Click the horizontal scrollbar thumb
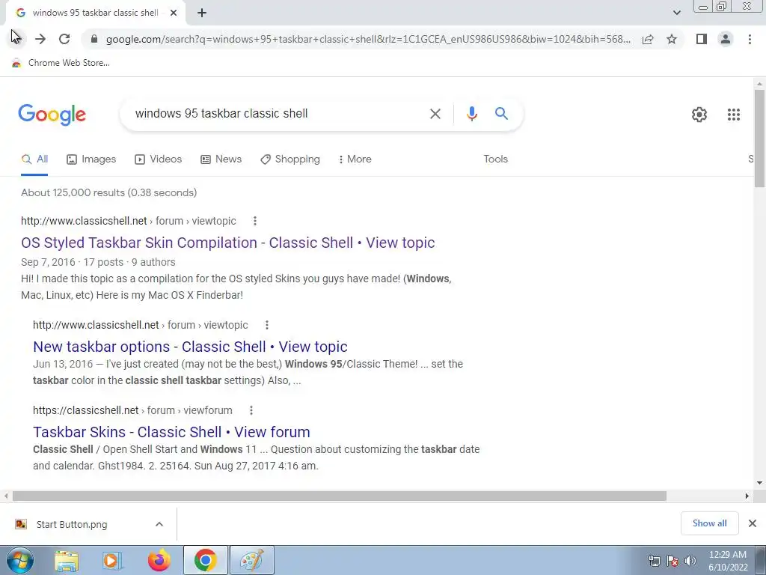The width and height of the screenshot is (766, 575). click(340, 496)
